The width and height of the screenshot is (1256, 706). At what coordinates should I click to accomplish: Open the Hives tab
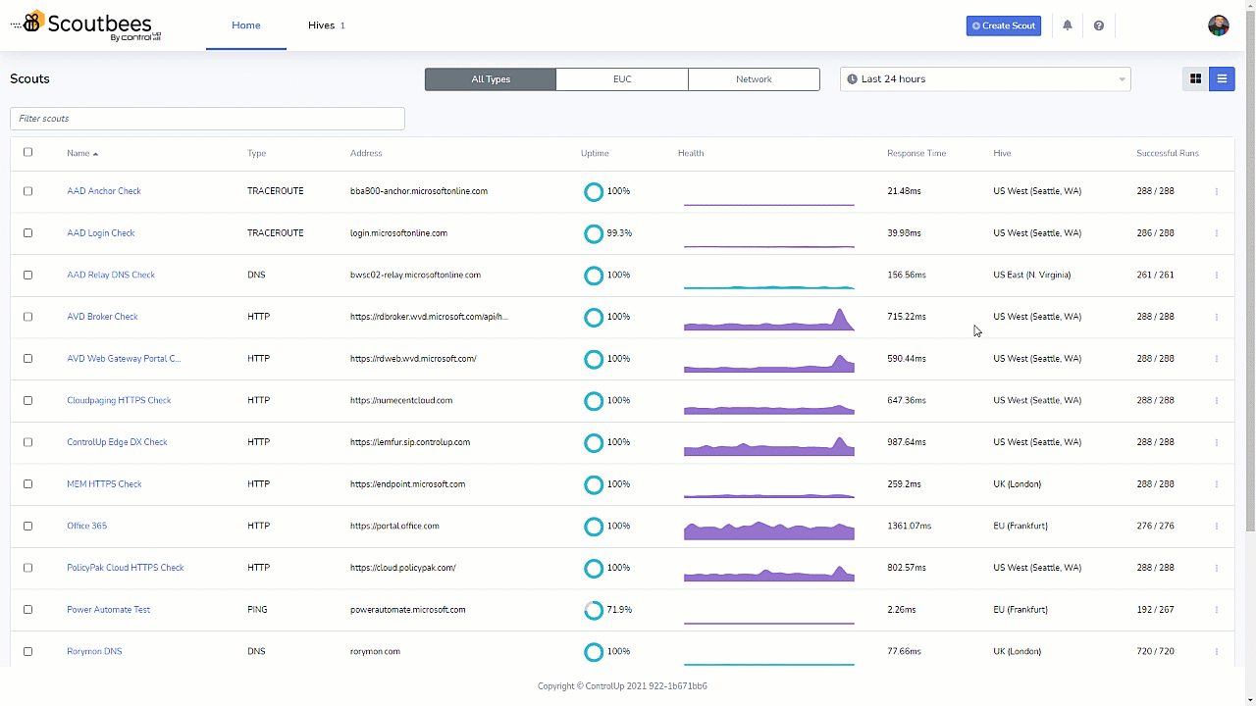click(x=327, y=25)
